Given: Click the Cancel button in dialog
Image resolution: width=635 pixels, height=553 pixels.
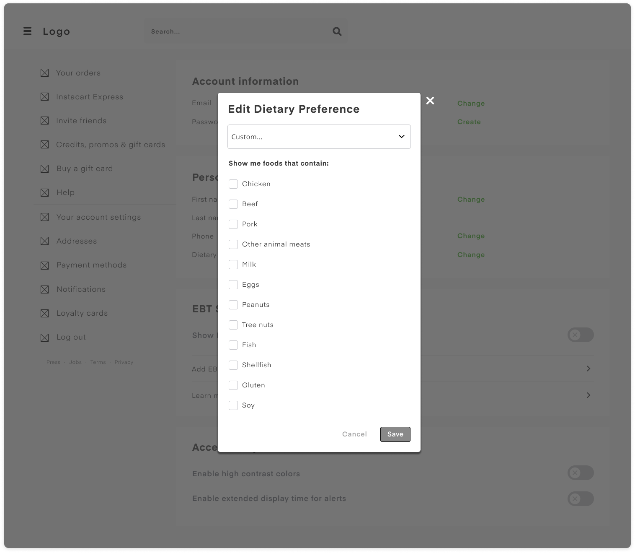Looking at the screenshot, I should click(x=354, y=434).
